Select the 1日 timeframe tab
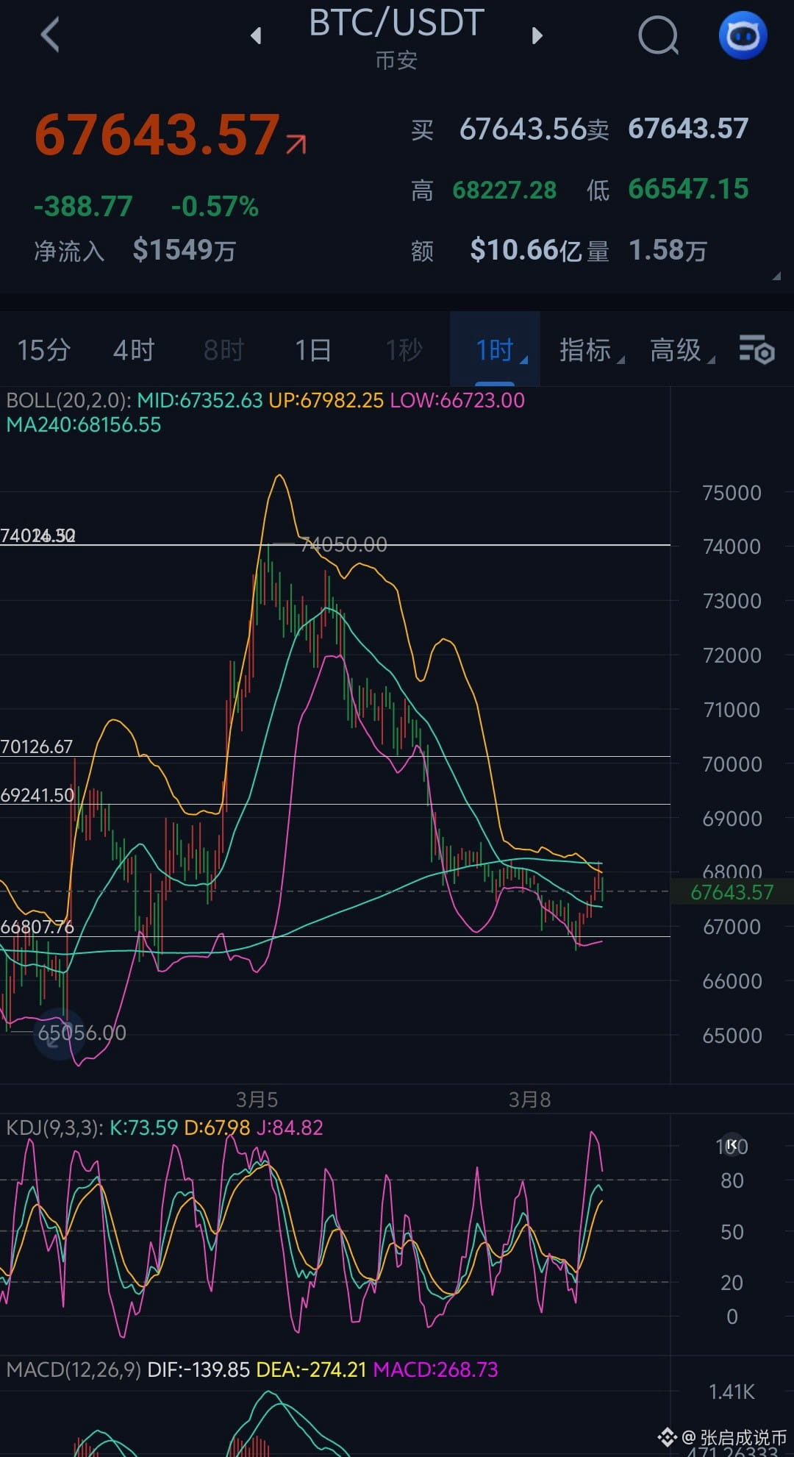794x1457 pixels. [x=313, y=350]
